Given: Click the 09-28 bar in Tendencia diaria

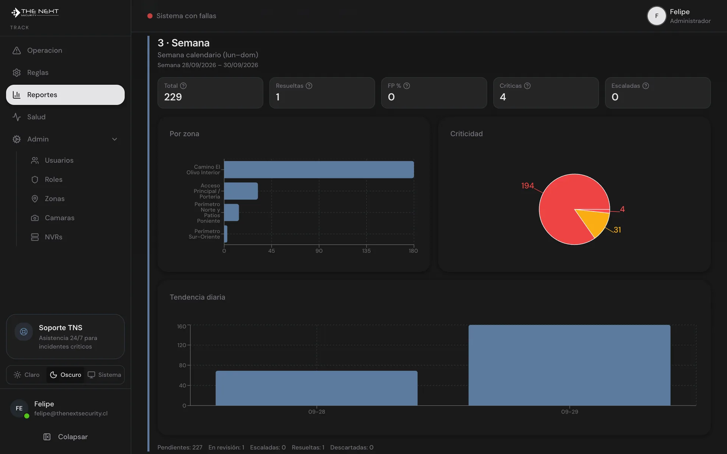Looking at the screenshot, I should coord(317,388).
